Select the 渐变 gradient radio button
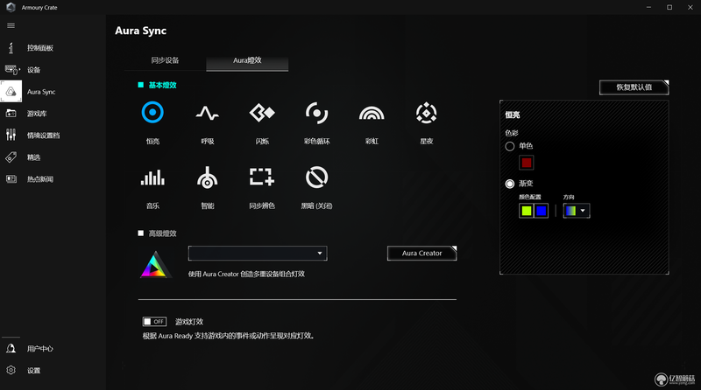701x390 pixels. pyautogui.click(x=510, y=184)
